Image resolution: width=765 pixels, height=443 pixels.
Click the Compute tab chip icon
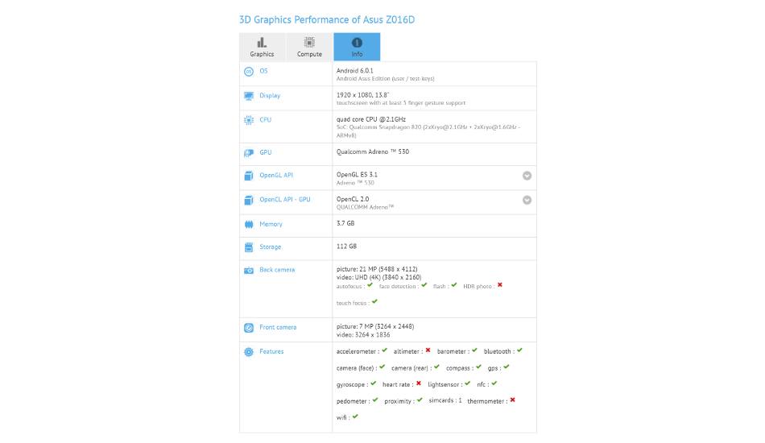(x=309, y=43)
